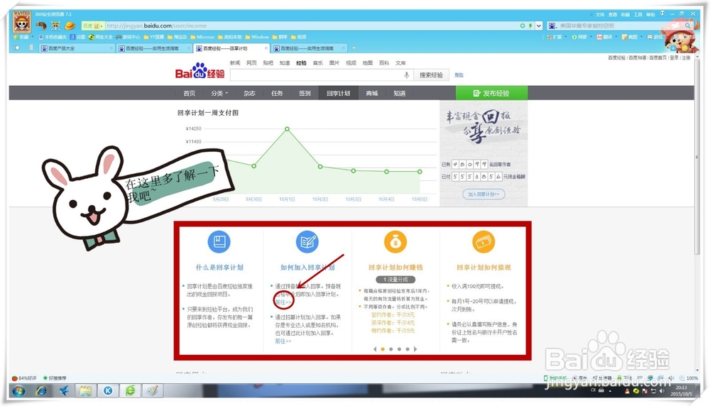Open the YY直播 bookmark folder
This screenshot has width=710, height=406.
(x=153, y=37)
